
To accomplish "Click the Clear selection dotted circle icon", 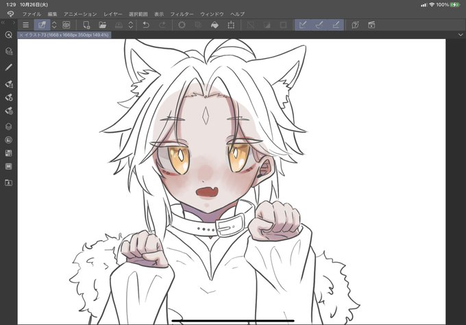I will coord(182,25).
